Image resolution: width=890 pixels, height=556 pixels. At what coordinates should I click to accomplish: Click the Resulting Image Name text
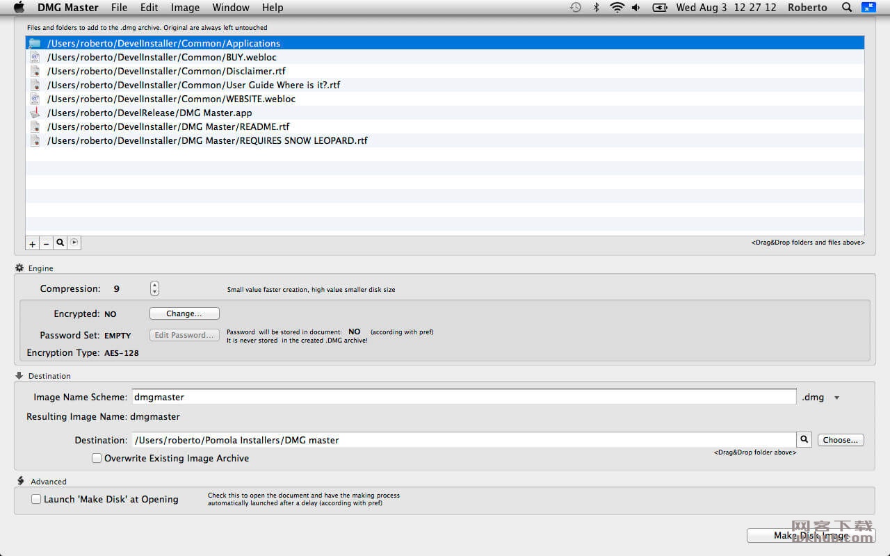103,417
